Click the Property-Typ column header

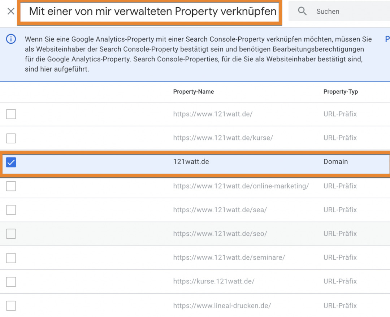tap(341, 92)
